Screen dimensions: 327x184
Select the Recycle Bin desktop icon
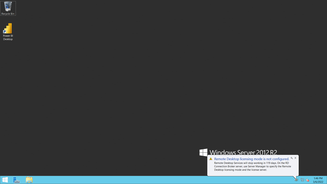click(x=8, y=8)
